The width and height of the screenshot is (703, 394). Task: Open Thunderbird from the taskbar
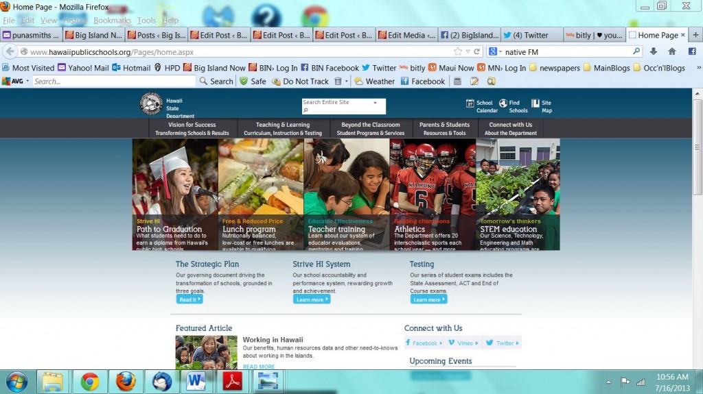161,382
